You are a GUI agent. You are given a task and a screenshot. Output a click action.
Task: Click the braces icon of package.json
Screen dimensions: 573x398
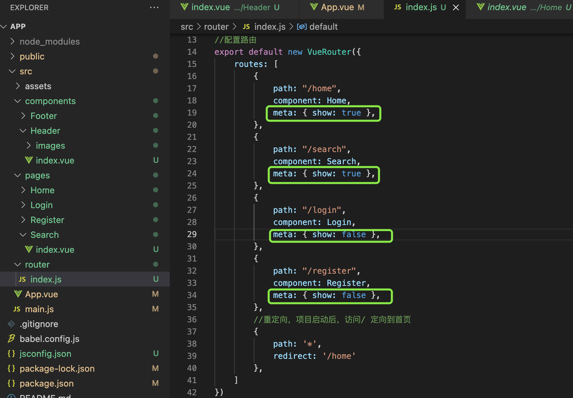tap(12, 383)
